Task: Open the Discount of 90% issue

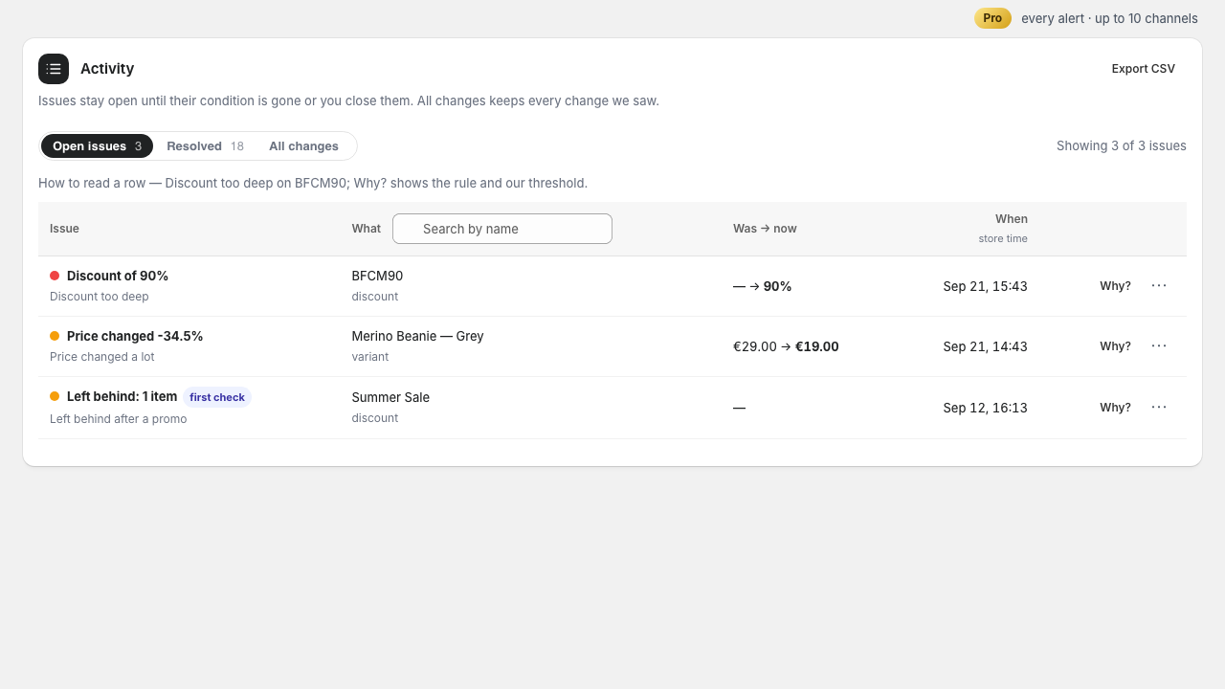Action: [x=118, y=276]
